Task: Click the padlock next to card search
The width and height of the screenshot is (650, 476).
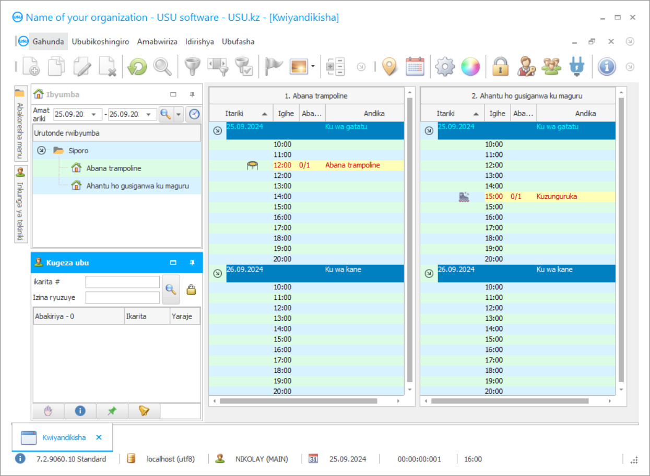Action: [x=191, y=290]
